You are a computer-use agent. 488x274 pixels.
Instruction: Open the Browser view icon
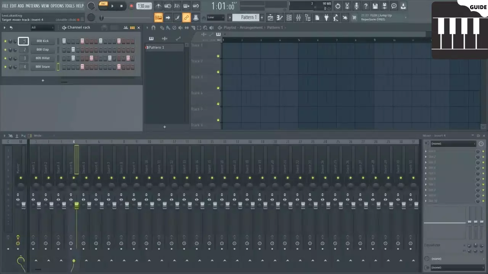point(308,18)
